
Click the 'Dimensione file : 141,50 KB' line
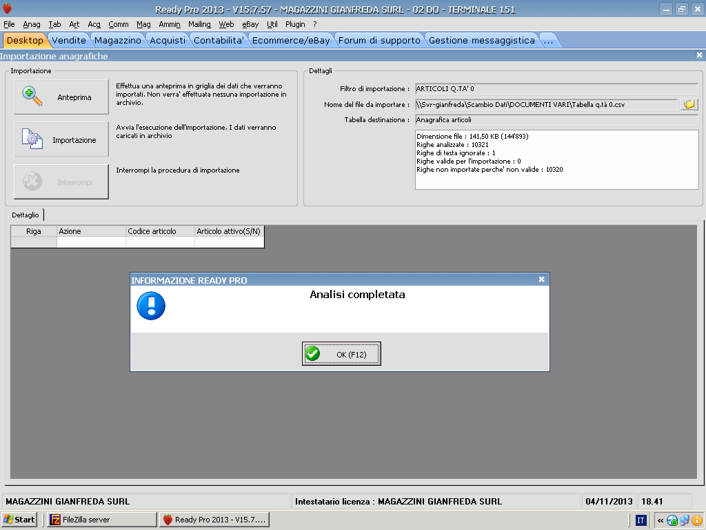pos(472,136)
